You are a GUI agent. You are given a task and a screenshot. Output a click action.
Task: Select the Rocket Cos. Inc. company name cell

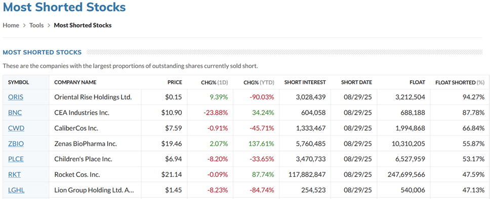[95, 175]
